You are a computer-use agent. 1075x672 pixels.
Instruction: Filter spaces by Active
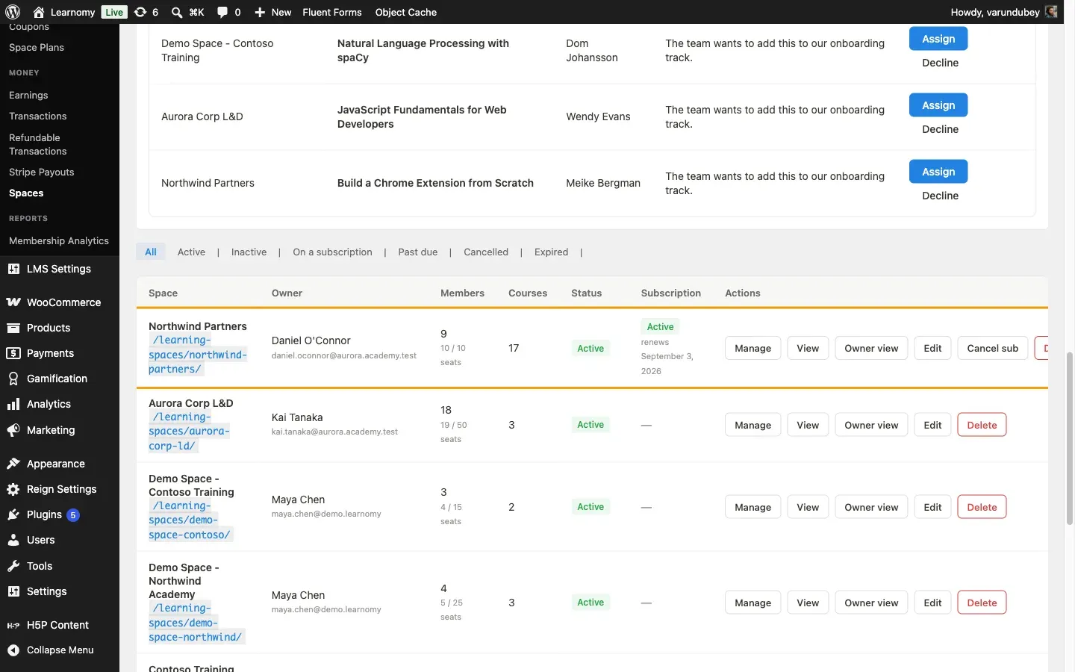[191, 252]
